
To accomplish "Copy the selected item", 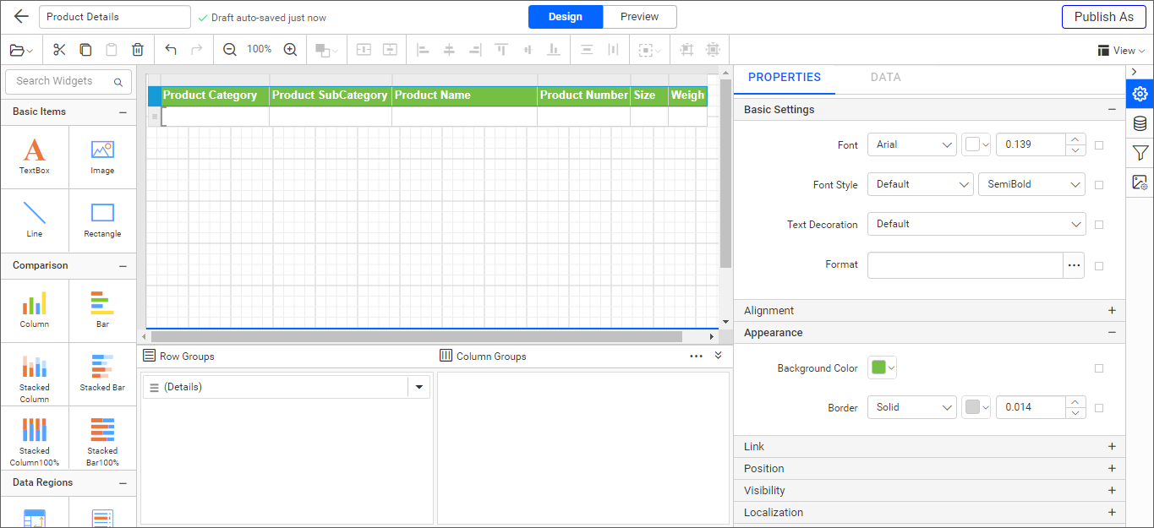I will [85, 50].
